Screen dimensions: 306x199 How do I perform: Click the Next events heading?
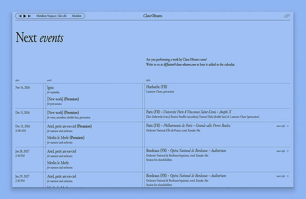[x=39, y=37]
